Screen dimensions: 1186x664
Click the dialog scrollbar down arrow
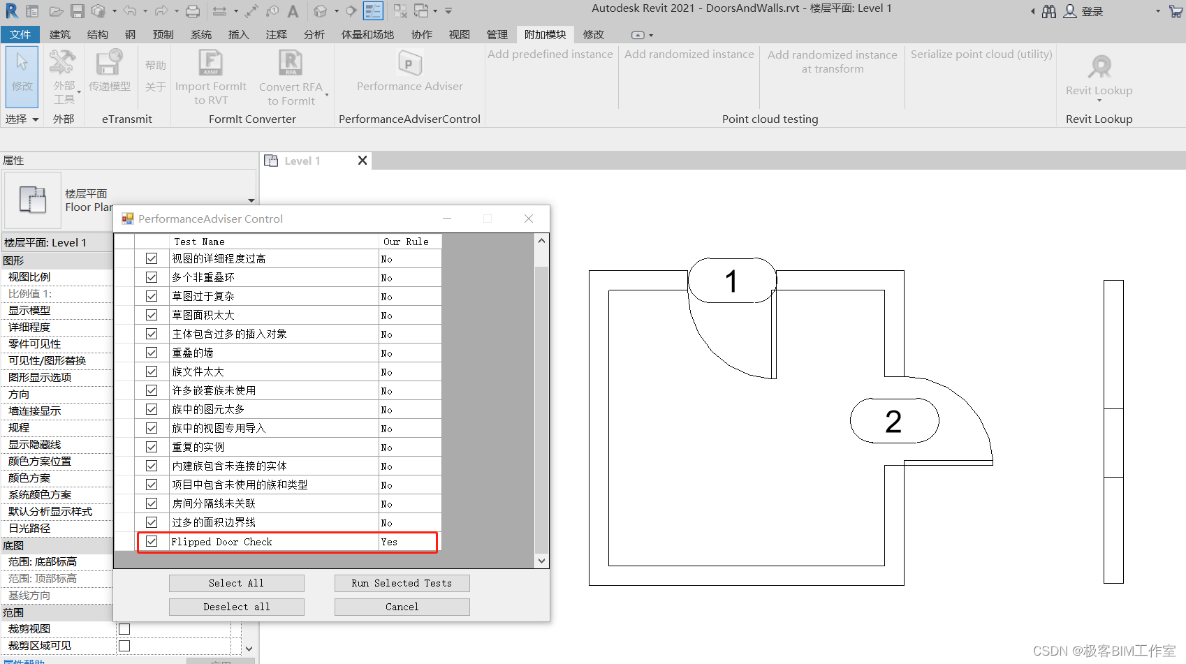point(541,560)
